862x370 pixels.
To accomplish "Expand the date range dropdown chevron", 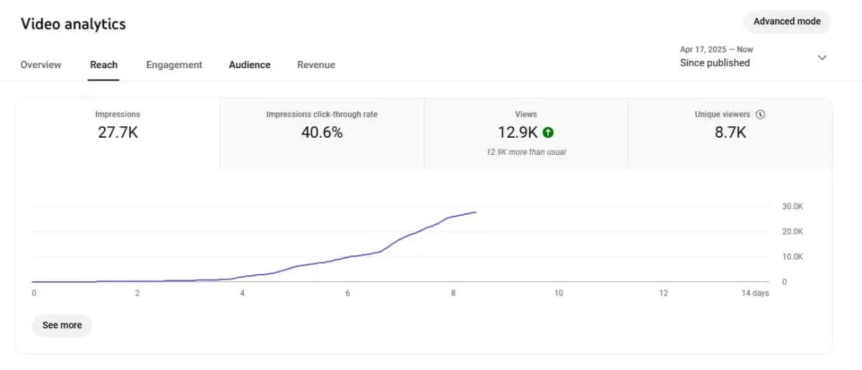I will pos(822,57).
